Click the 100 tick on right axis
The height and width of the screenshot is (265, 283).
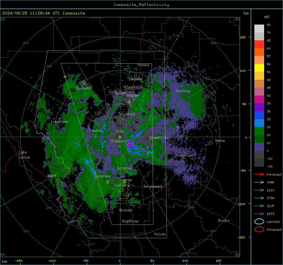click(x=243, y=71)
